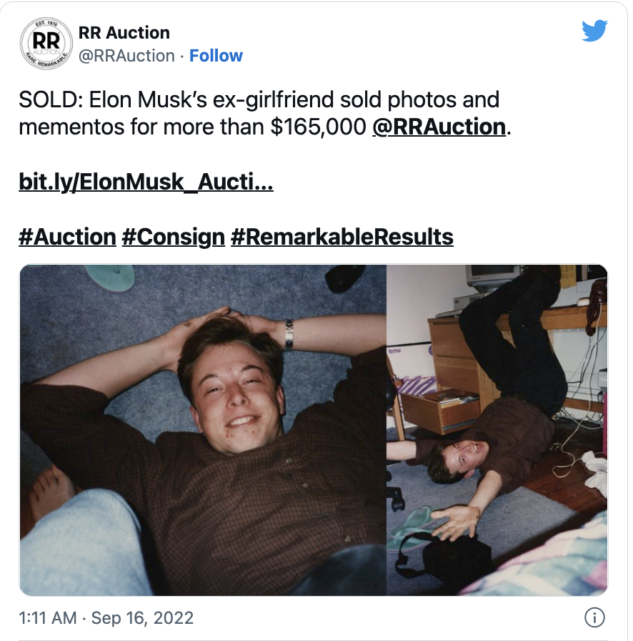Open the tweet info circle icon
The width and height of the screenshot is (633, 641).
pos(594,617)
